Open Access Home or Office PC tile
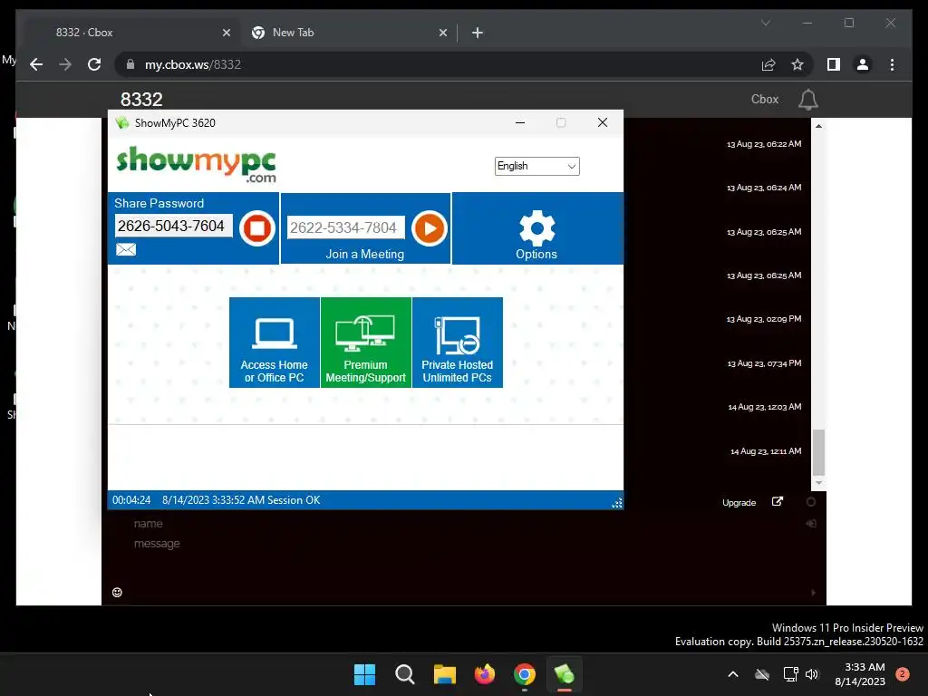 (274, 343)
